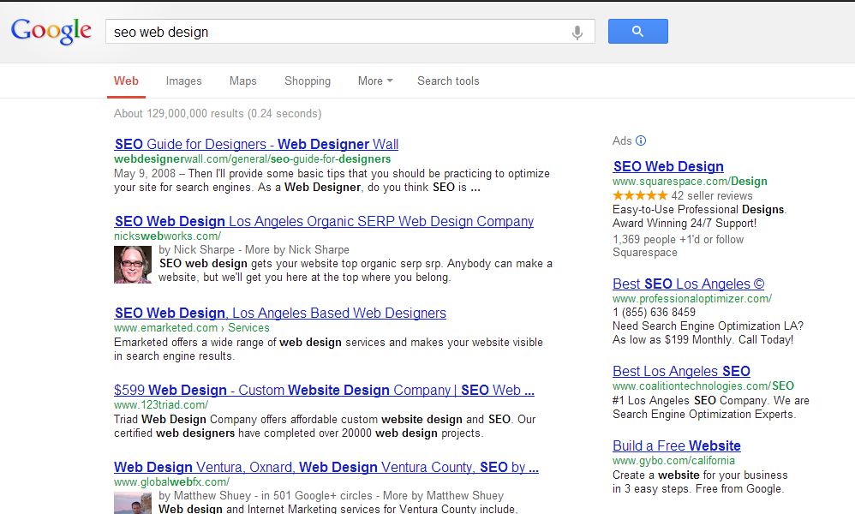This screenshot has width=855, height=514.
Task: Click the www.gybo.com/california URL
Action: coord(673,461)
